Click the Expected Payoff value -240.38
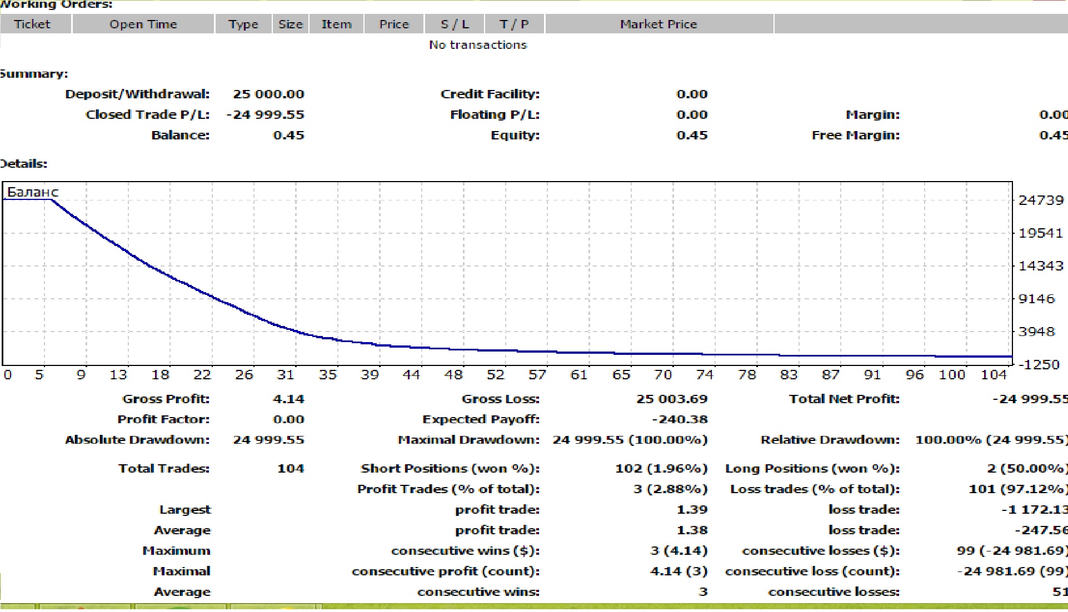 [680, 419]
